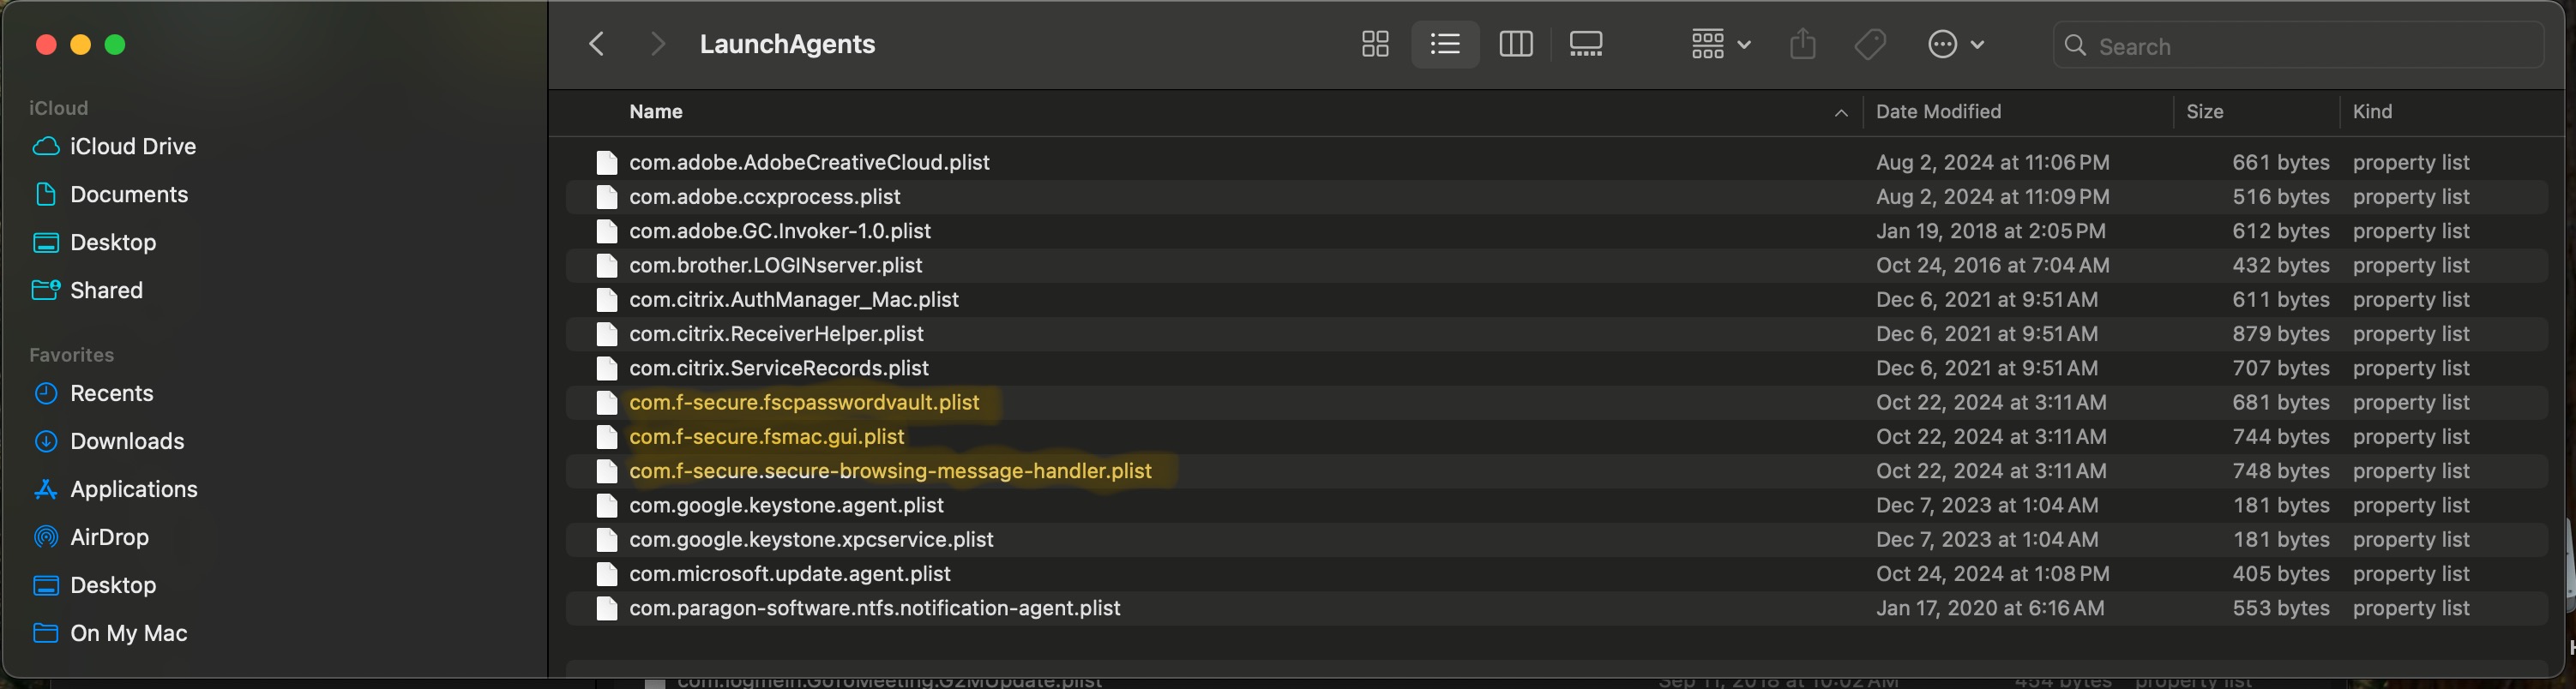Switch to icon view in toolbar
The width and height of the screenshot is (2576, 689).
[x=1375, y=45]
